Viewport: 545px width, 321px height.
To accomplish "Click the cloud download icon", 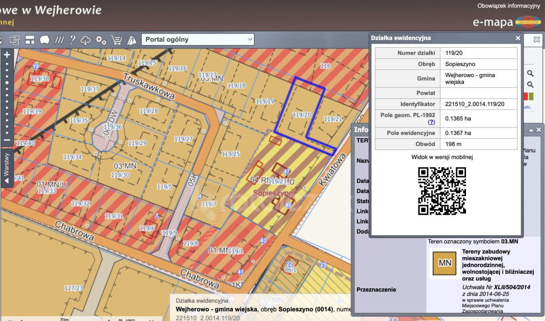I will (85, 40).
